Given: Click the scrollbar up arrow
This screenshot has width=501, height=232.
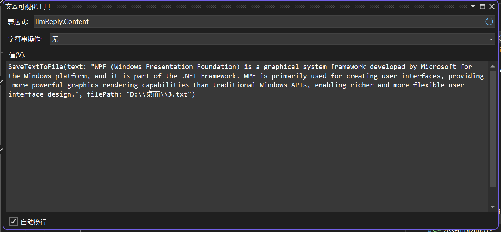Looking at the screenshot, I should (493, 66).
